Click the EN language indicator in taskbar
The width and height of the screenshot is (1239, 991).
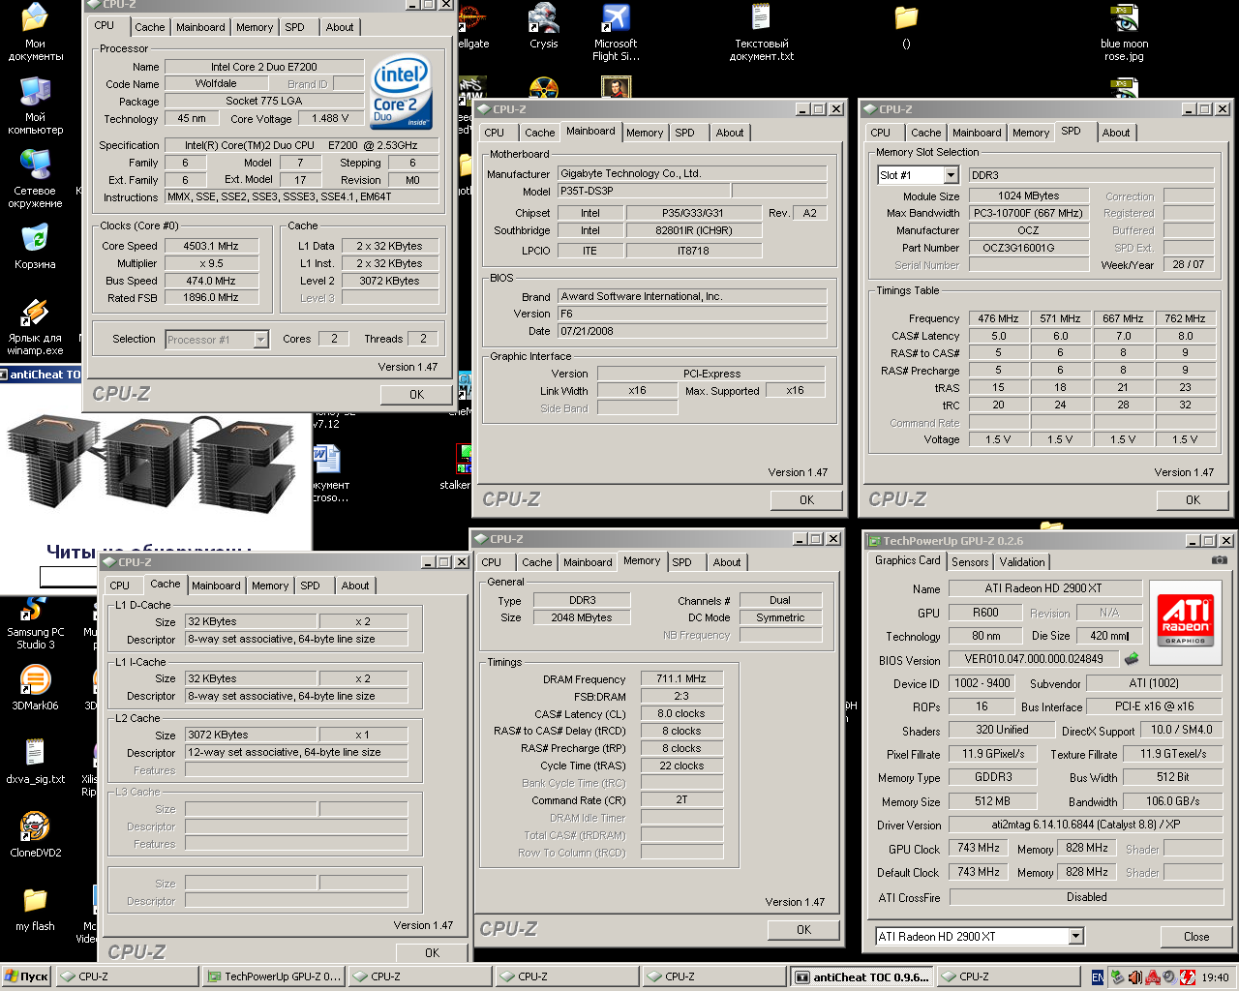[x=1098, y=977]
